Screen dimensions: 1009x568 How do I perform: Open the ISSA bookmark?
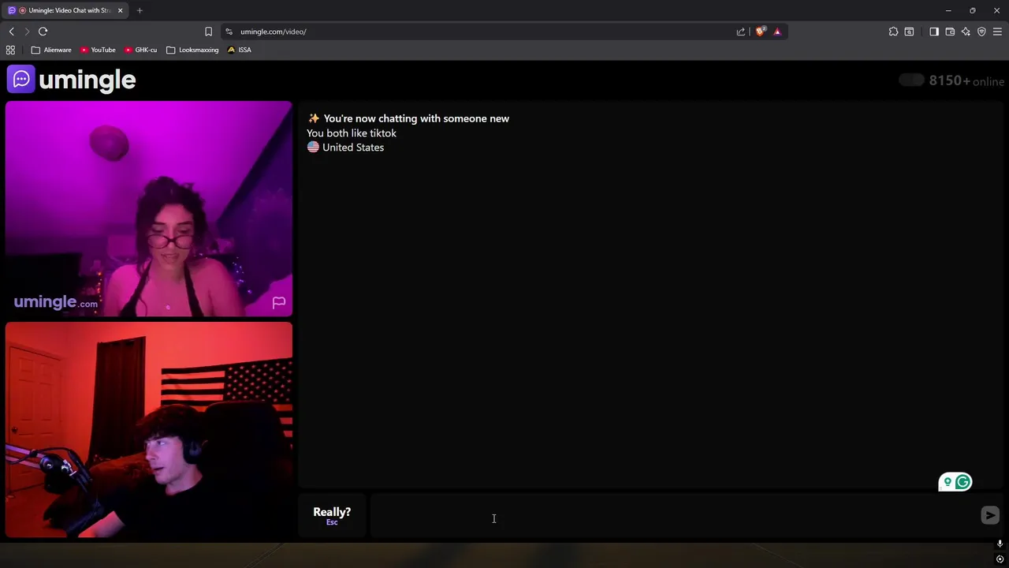pyautogui.click(x=239, y=50)
